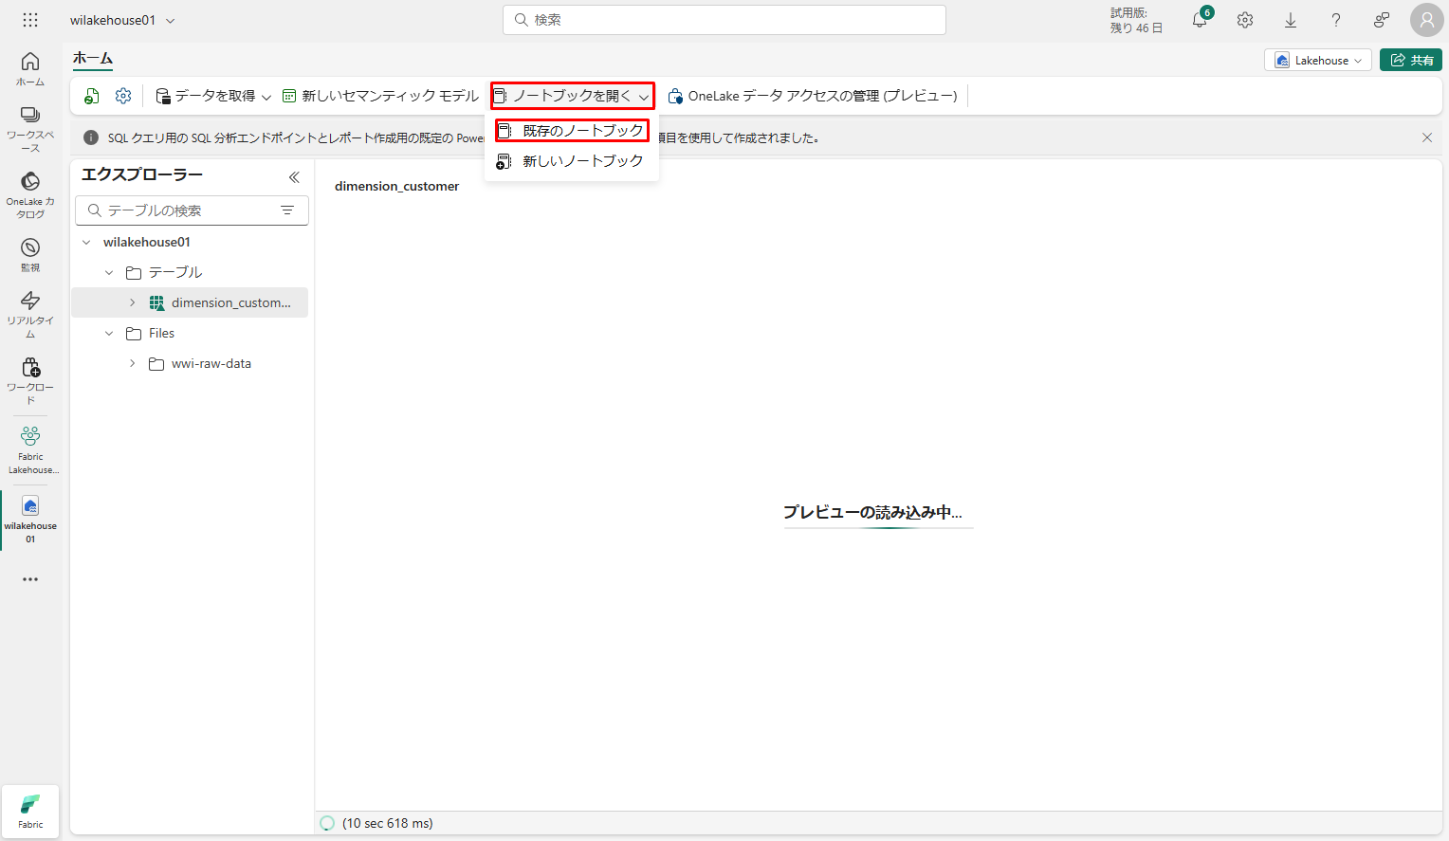Click the trial days remaining text
Screen dimensions: 1449x841
1136,20
